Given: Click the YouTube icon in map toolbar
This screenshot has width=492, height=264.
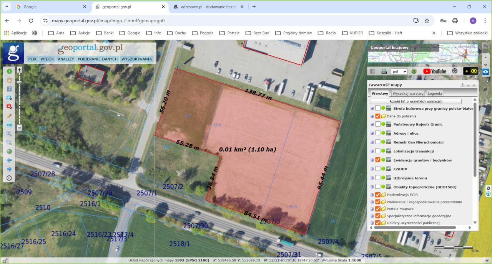Looking at the screenshot, I should pyautogui.click(x=435, y=71).
